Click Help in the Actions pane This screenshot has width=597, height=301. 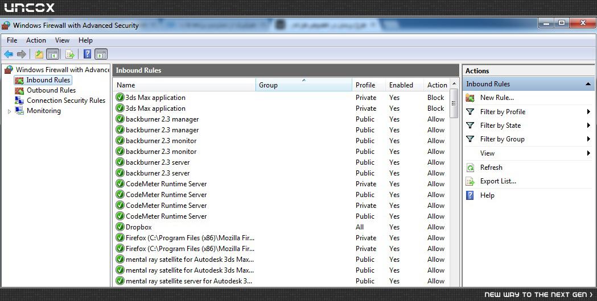point(487,195)
